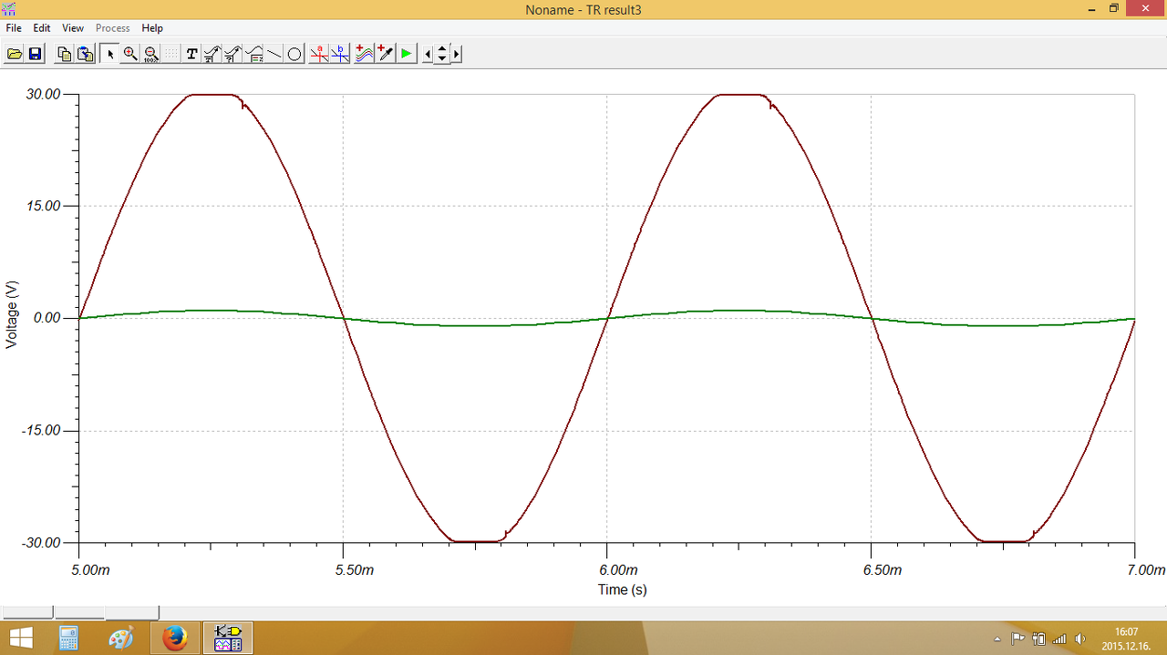Screen dimensions: 1167x655
Task: Click second auto-label curve icon
Action: 232,54
